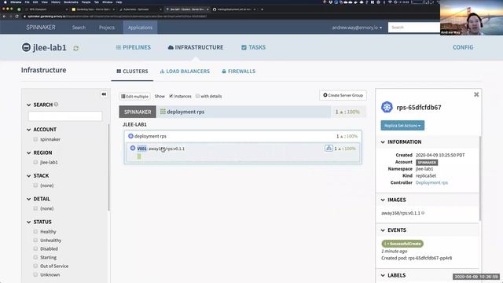Click the circle icon beside deployment rps row
The image size is (503, 283).
click(x=130, y=136)
